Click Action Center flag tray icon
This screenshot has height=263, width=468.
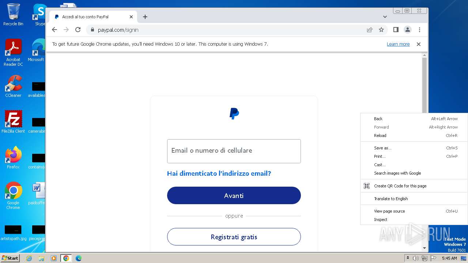point(433,258)
